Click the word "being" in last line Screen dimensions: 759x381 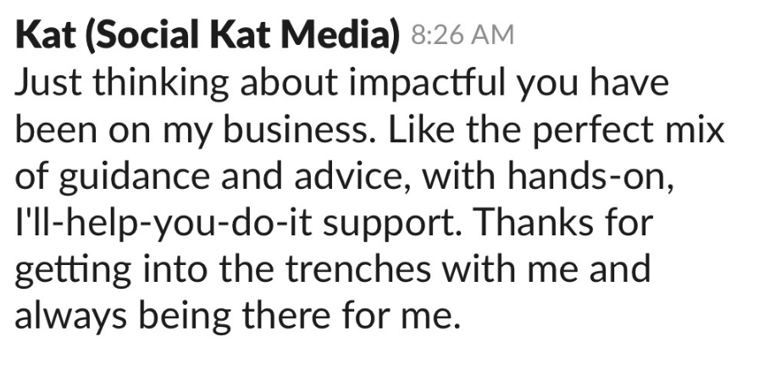pyautogui.click(x=185, y=317)
